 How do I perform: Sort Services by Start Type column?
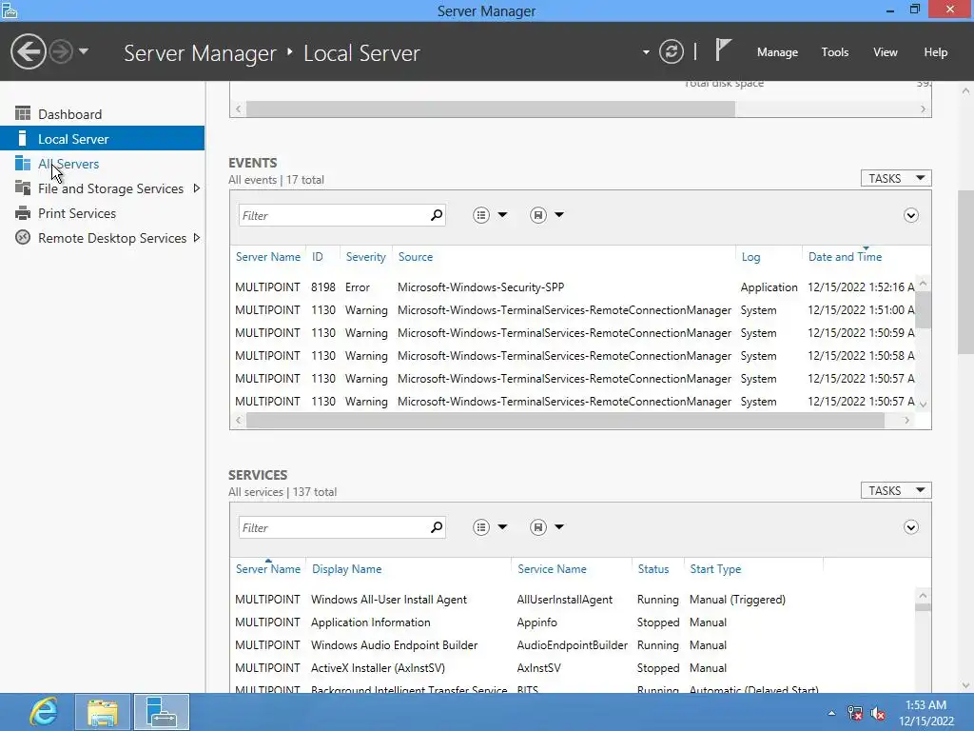tap(715, 569)
